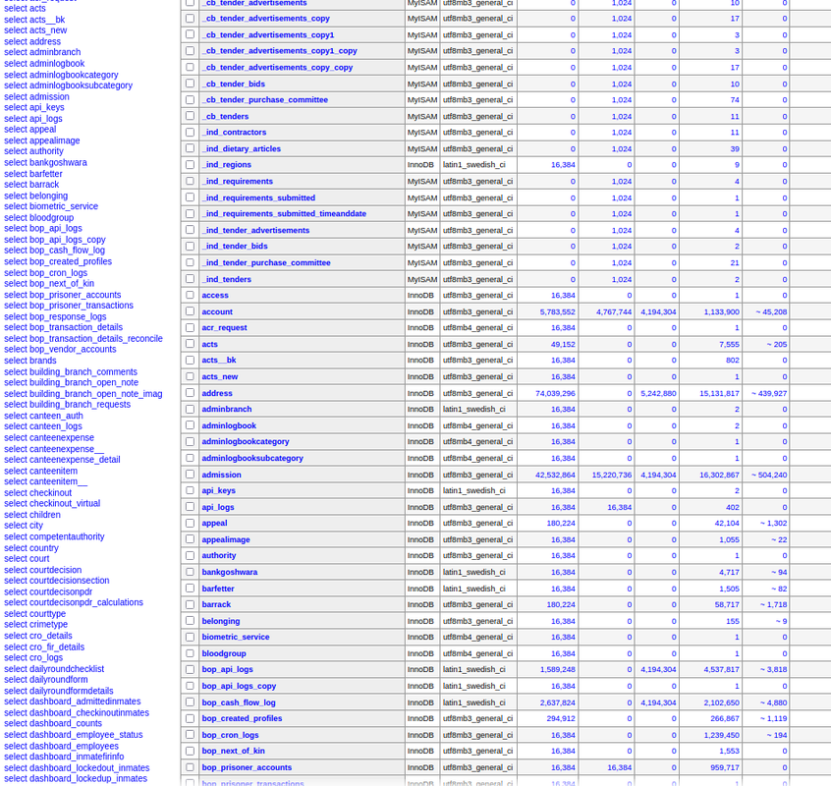Open the address table

217,393
